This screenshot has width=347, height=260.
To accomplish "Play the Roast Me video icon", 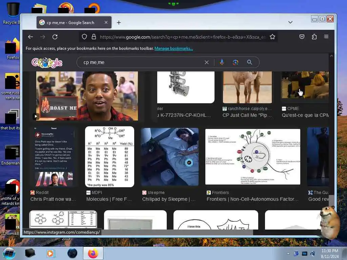I will click(36, 116).
